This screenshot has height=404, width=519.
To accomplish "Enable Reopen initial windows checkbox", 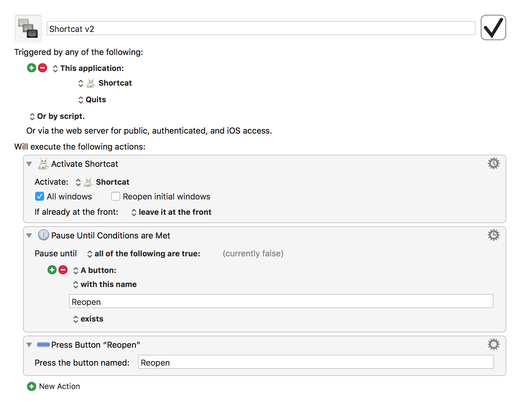I will coord(115,196).
